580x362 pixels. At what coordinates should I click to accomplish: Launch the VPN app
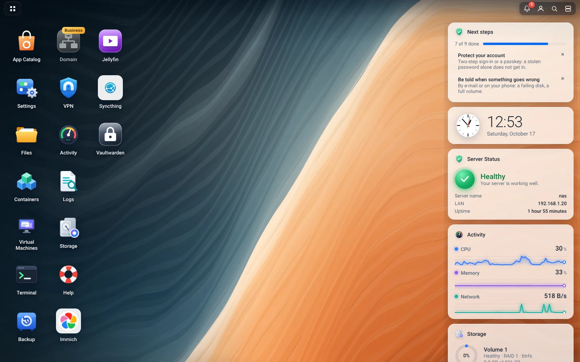pyautogui.click(x=68, y=88)
